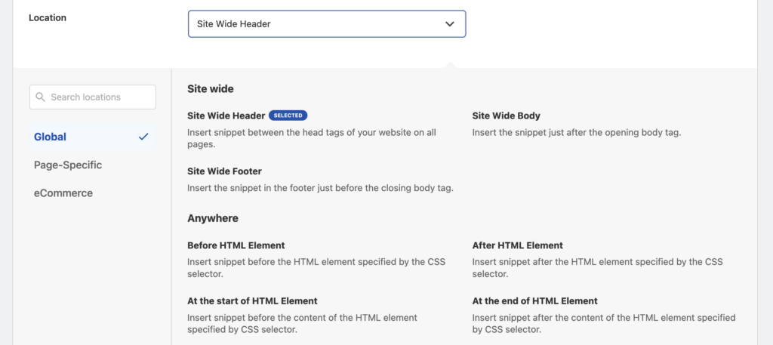Viewport: 773px width, 345px height.
Task: Switch to eCommerce locations
Action: pos(63,193)
